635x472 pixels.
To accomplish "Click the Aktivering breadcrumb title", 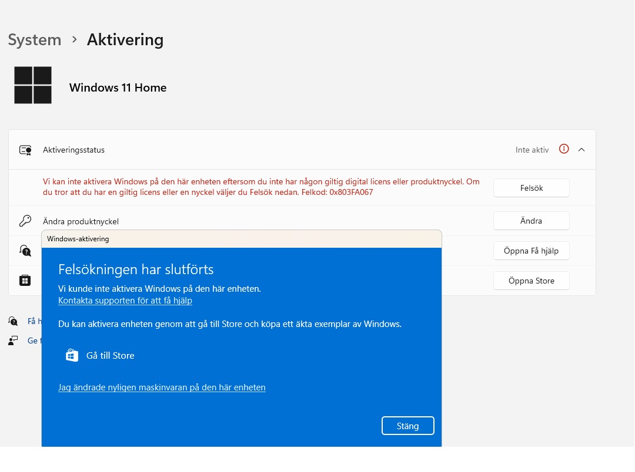I will (125, 40).
